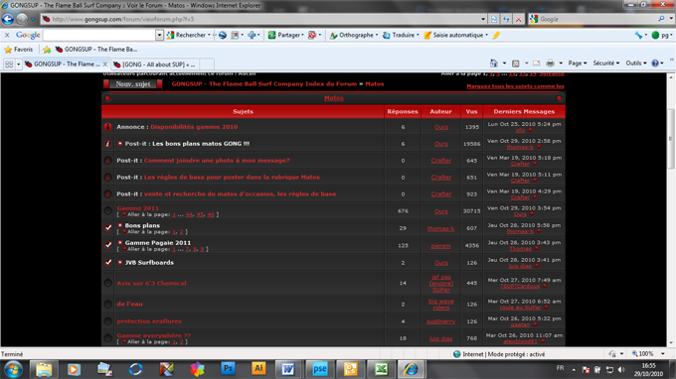Image resolution: width=676 pixels, height=379 pixels.
Task: Switch to the GONG - All about SUP tab
Action: click(154, 64)
